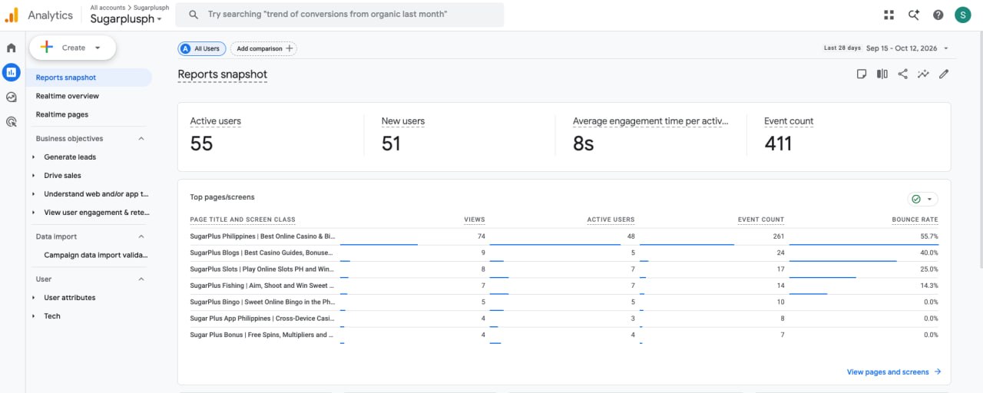Image resolution: width=983 pixels, height=393 pixels.
Task: Click the Event count metric label
Action: point(789,121)
